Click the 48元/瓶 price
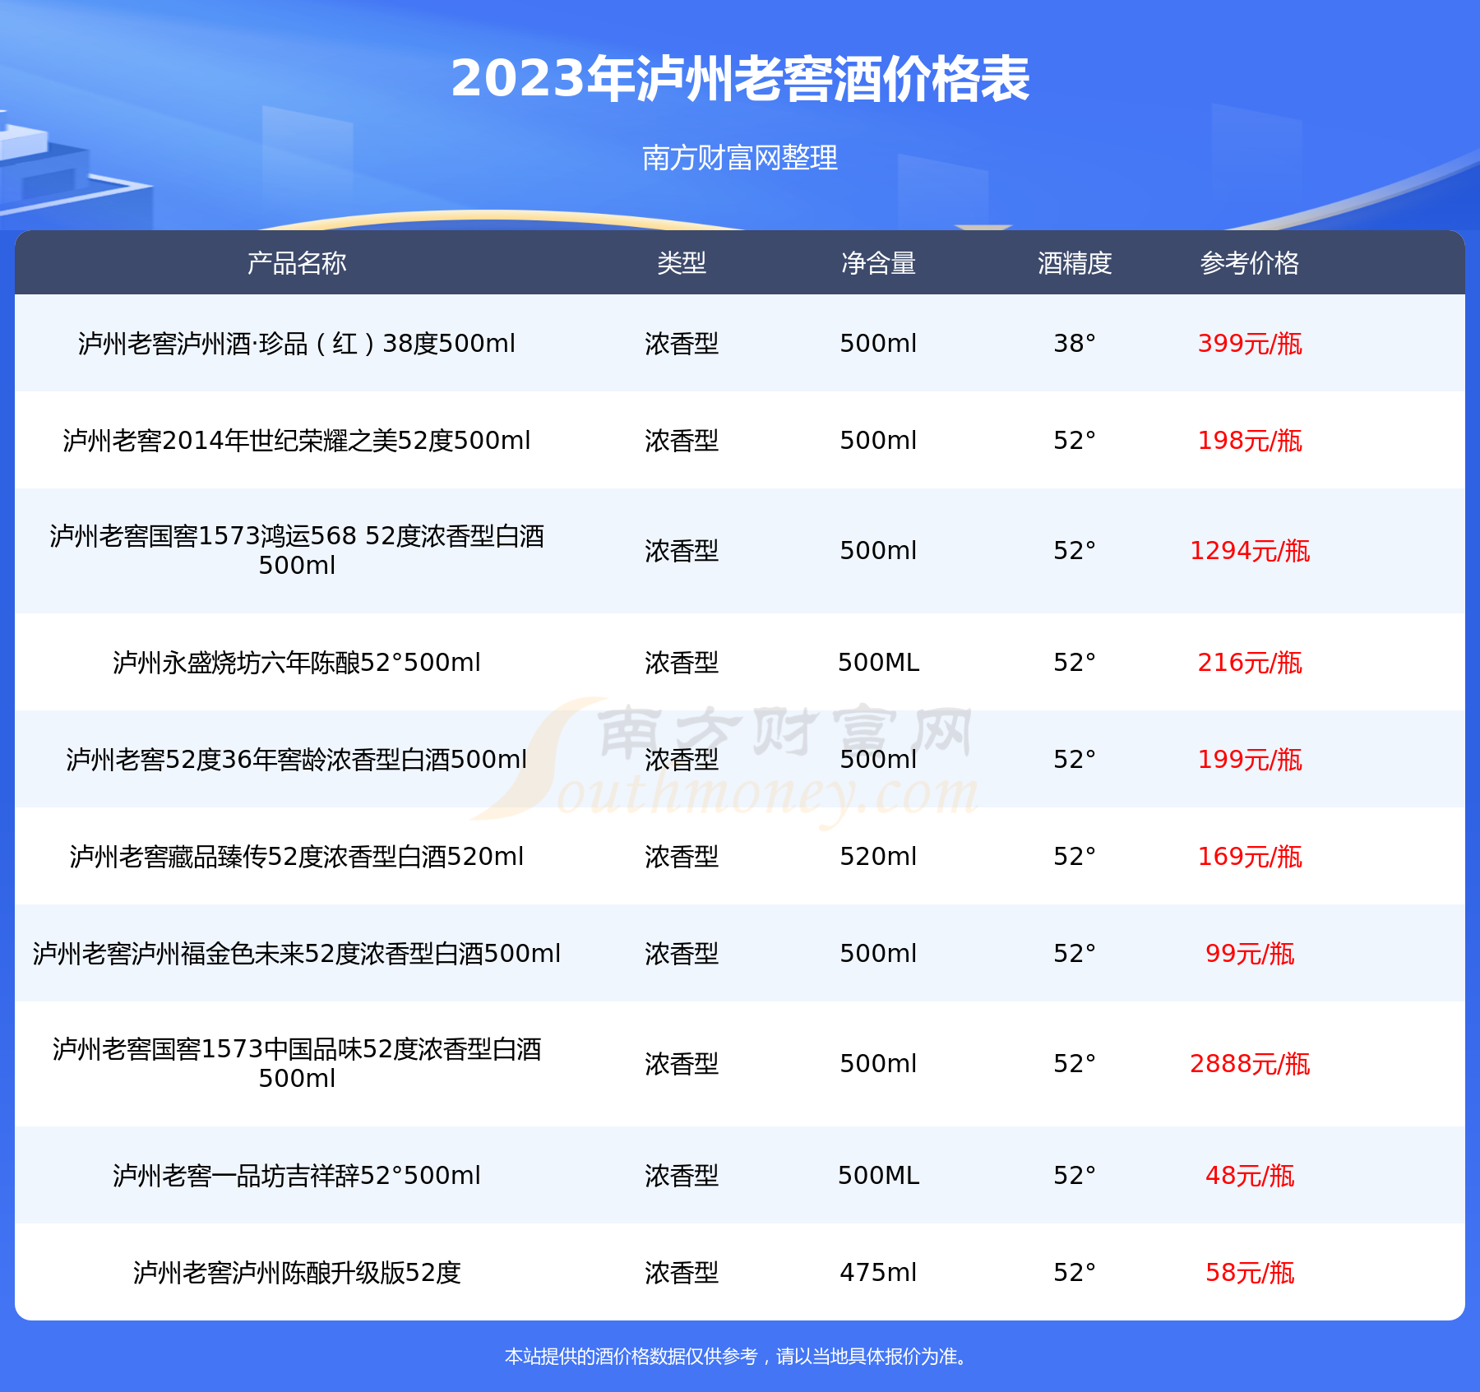Image resolution: width=1480 pixels, height=1392 pixels. click(x=1250, y=1175)
